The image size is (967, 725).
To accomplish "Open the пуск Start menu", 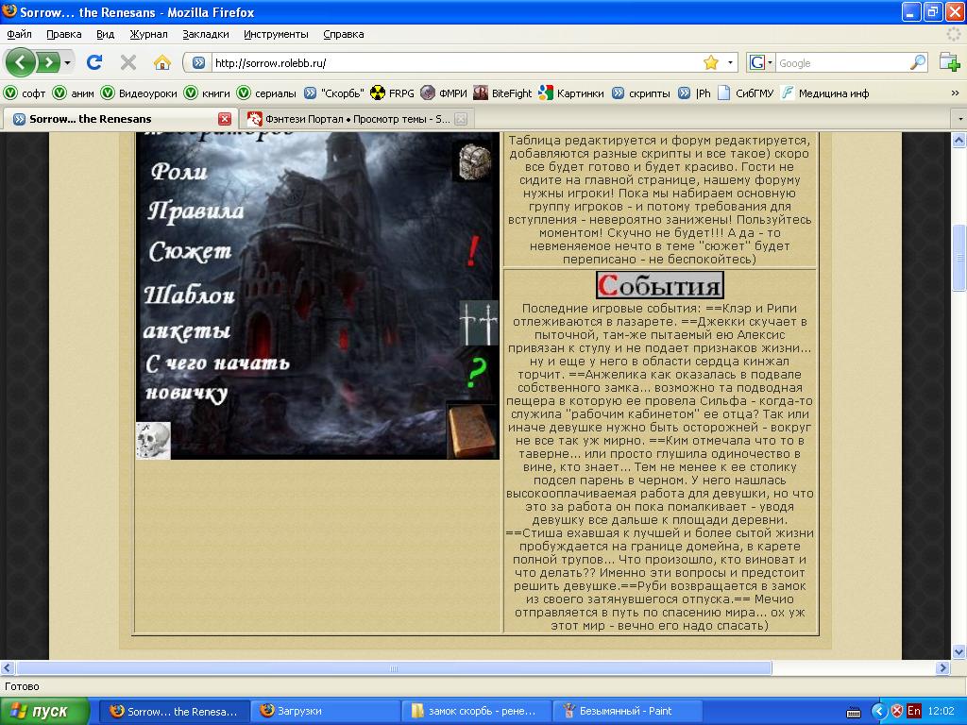I will click(x=44, y=712).
